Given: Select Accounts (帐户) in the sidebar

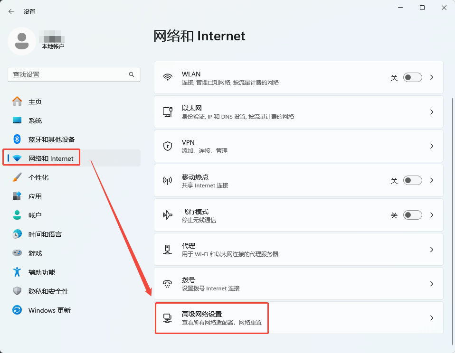Looking at the screenshot, I should [x=74, y=215].
